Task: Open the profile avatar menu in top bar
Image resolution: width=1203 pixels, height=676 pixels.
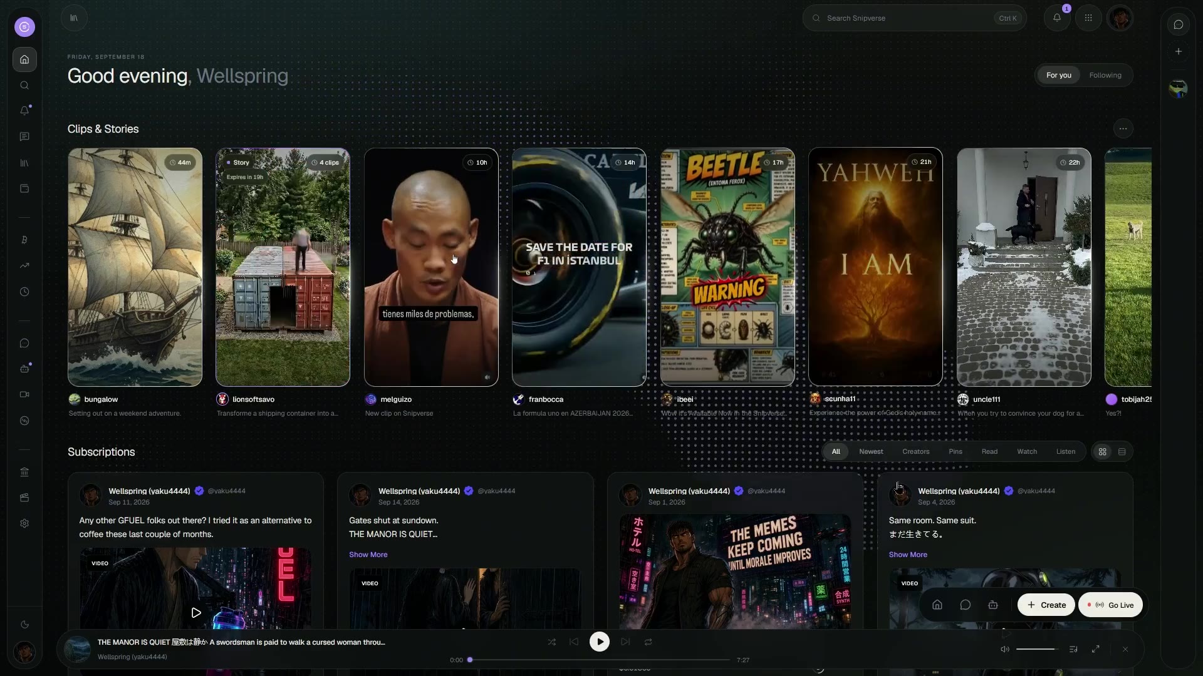Action: 1120,18
